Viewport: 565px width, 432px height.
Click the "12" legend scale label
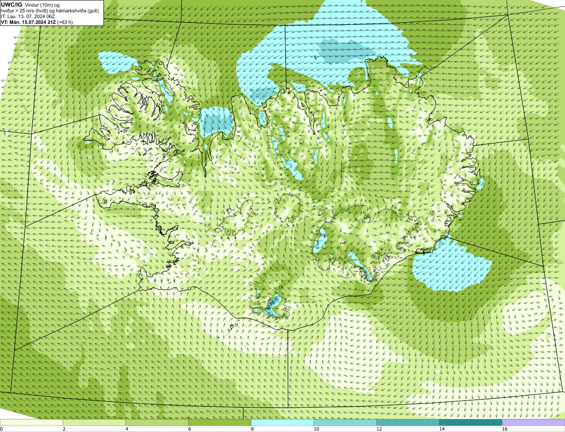pyautogui.click(x=379, y=429)
